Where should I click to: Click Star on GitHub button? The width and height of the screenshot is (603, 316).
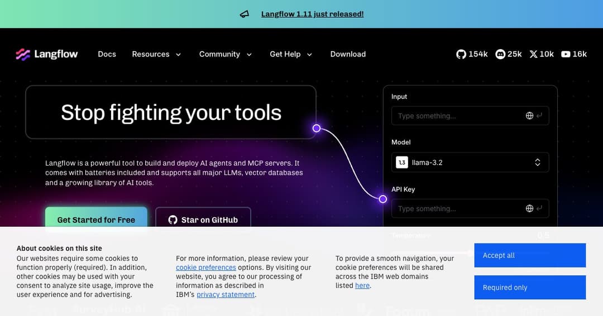pyautogui.click(x=203, y=220)
